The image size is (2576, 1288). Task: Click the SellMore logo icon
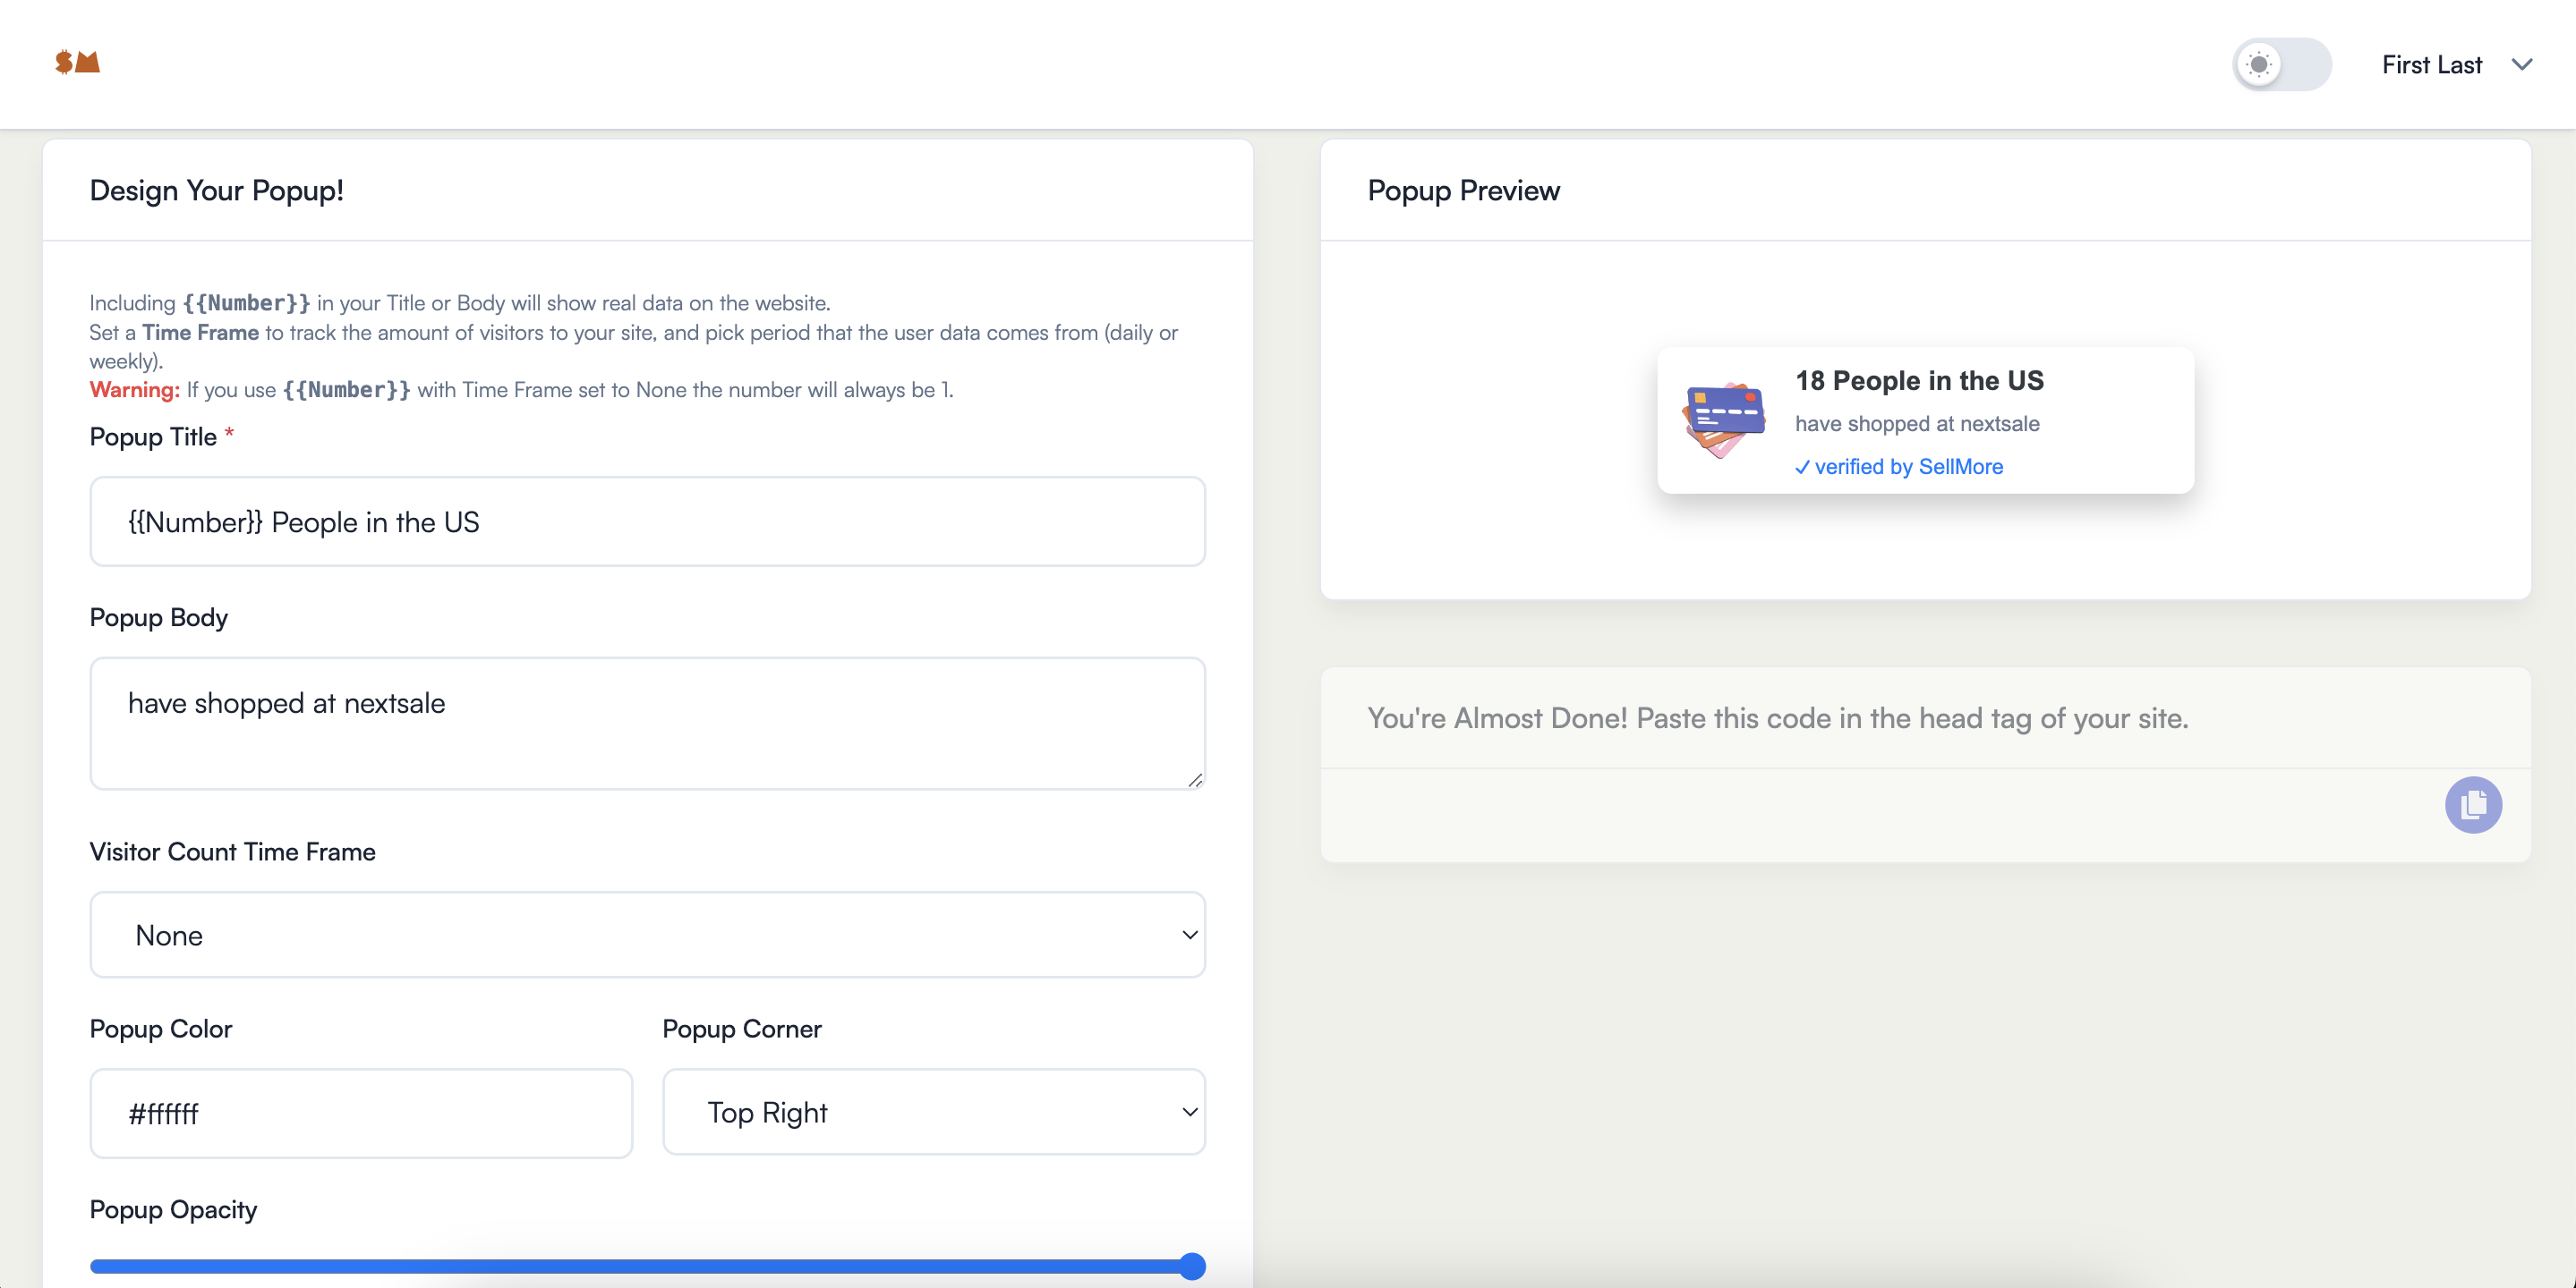[x=77, y=63]
